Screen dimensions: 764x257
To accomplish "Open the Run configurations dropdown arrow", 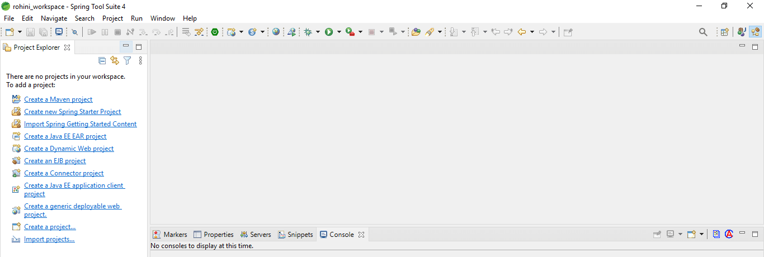I will tap(338, 32).
